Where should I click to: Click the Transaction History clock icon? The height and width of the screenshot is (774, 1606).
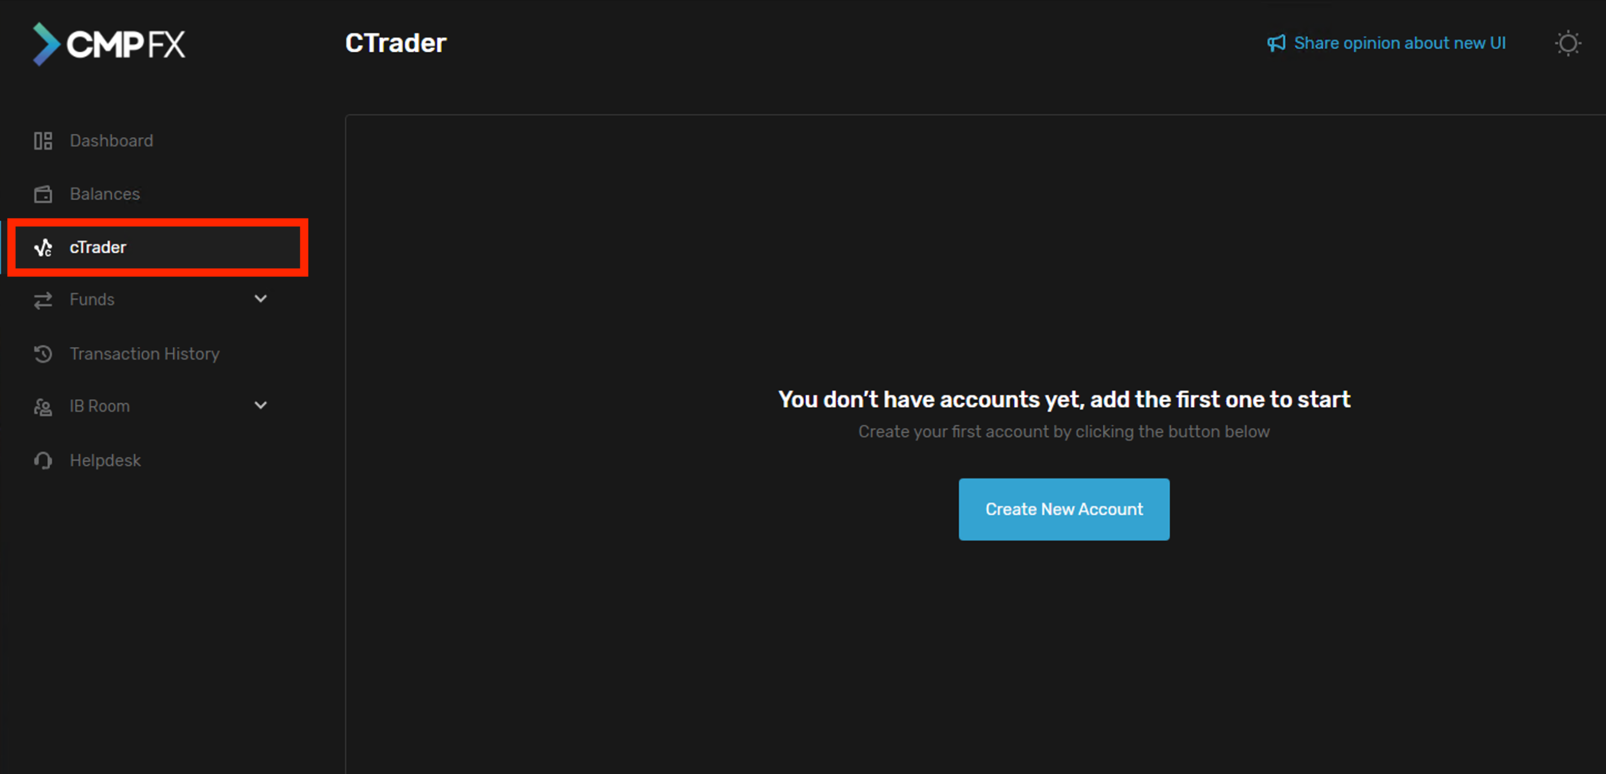[43, 354]
